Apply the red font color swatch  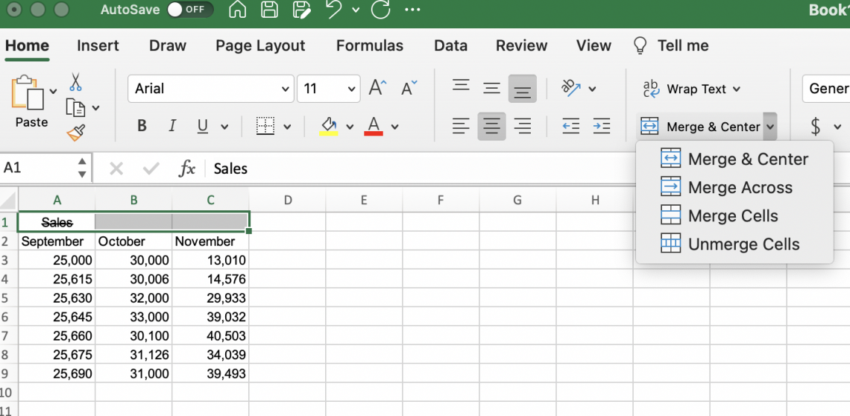[x=374, y=126]
